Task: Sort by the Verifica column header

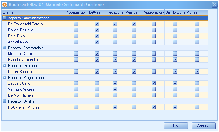Action: (134, 12)
